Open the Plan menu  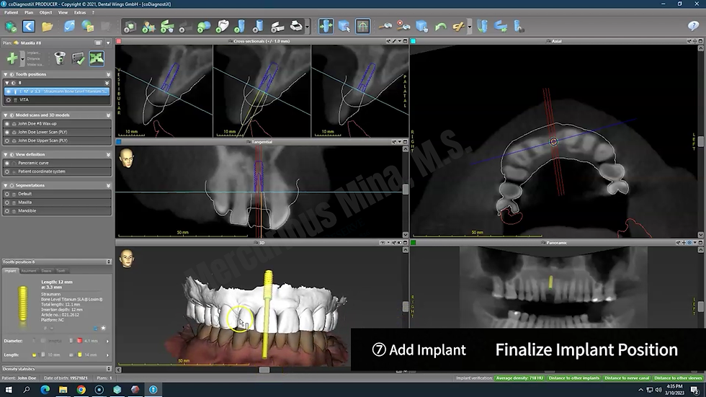[28, 12]
